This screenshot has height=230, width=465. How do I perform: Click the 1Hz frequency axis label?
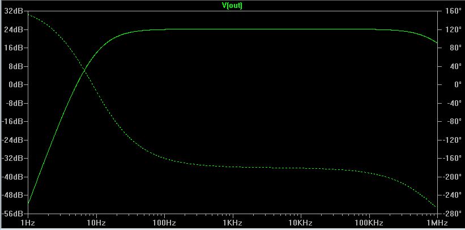point(28,223)
